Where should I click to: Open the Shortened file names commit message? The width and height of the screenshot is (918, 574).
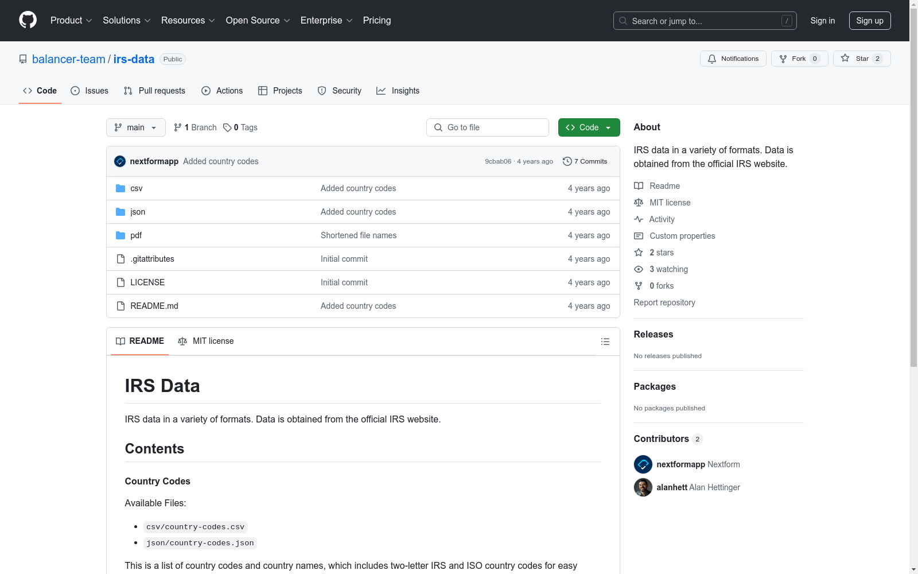tap(359, 235)
